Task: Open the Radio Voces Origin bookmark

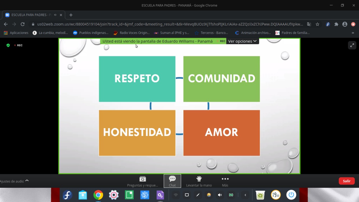Action: click(x=132, y=33)
